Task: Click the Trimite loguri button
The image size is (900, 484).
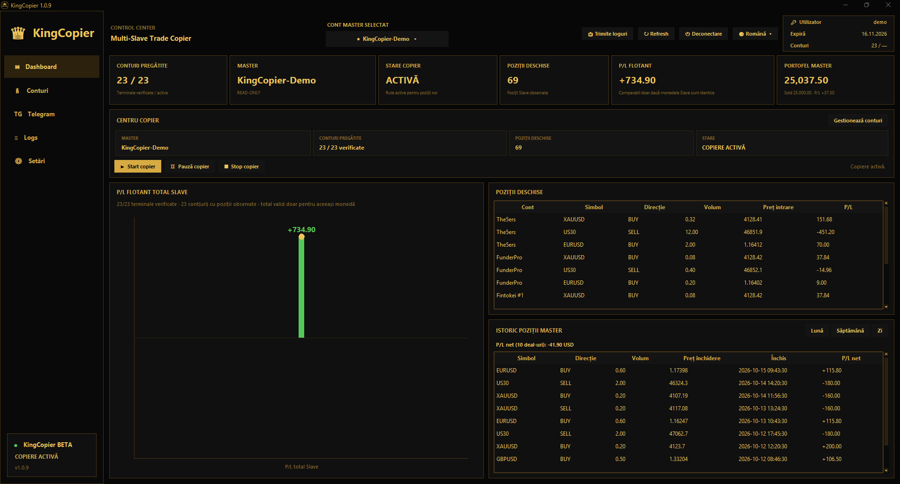Action: point(607,34)
